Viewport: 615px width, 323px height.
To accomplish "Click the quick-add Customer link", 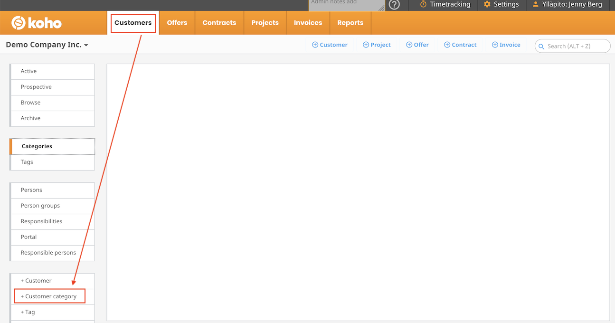I will point(330,45).
